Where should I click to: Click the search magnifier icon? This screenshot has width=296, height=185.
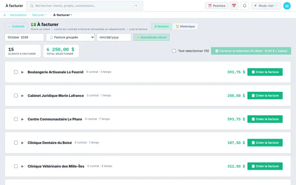tap(32, 6)
